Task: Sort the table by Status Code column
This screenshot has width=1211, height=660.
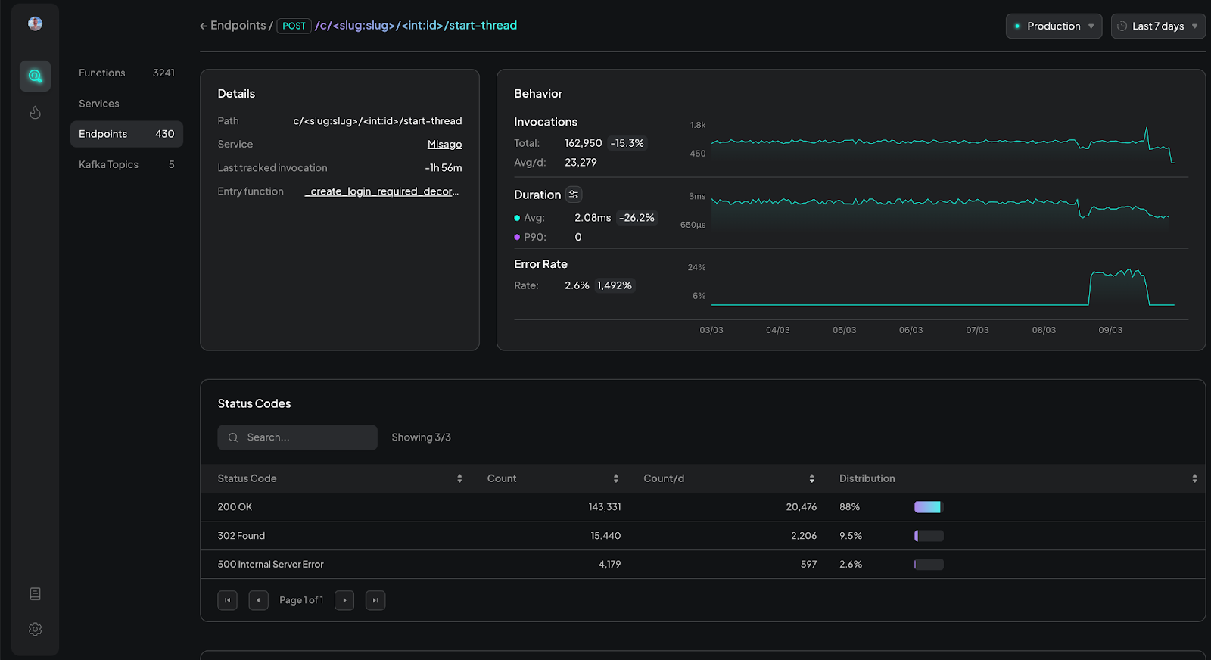Action: [459, 478]
